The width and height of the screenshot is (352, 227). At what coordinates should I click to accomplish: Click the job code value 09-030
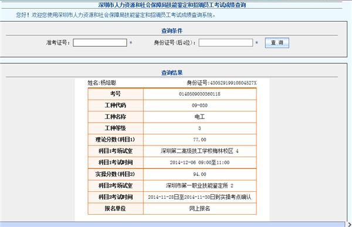point(199,106)
